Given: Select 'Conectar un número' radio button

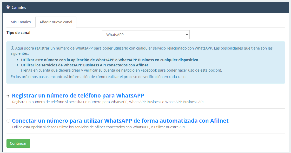Looking at the screenshot, I should 8,121.
